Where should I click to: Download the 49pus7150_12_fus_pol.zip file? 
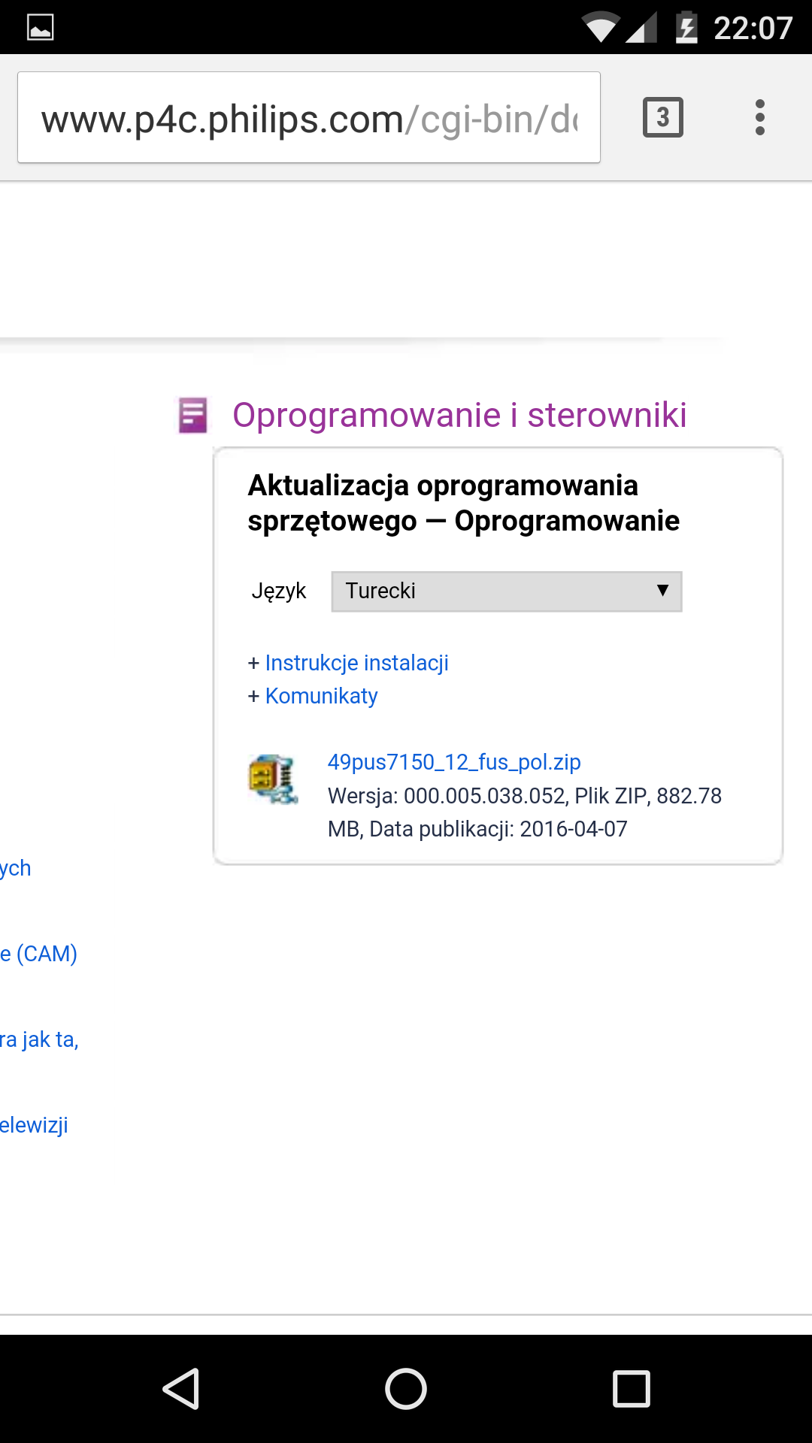pos(454,762)
